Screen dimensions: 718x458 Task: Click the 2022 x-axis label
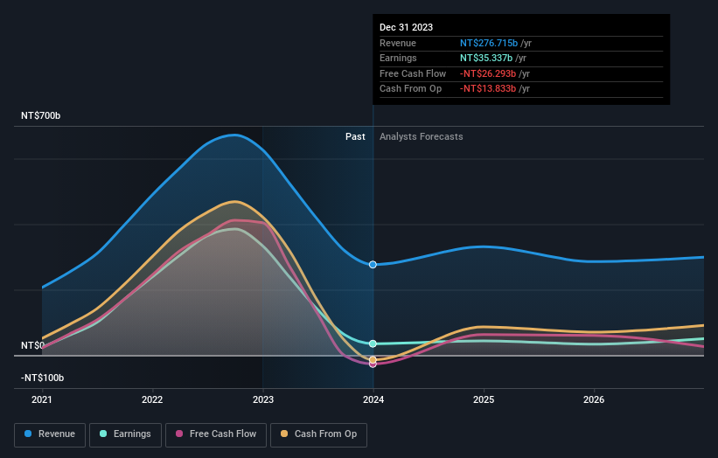152,400
